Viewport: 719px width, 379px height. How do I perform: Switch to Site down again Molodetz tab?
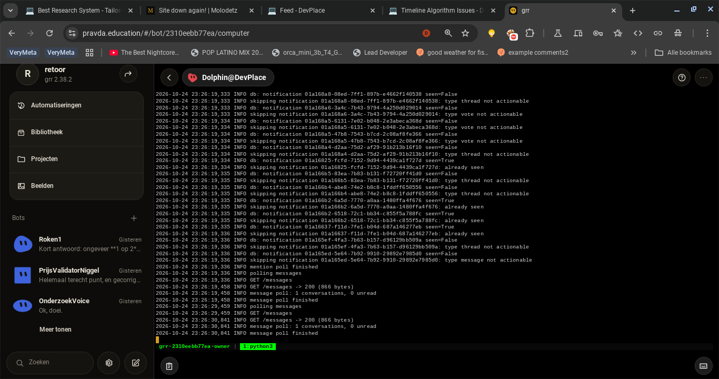coord(201,11)
